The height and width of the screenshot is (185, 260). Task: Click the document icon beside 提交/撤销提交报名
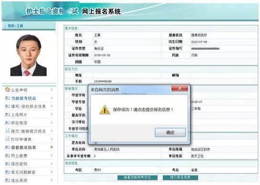click(8, 131)
